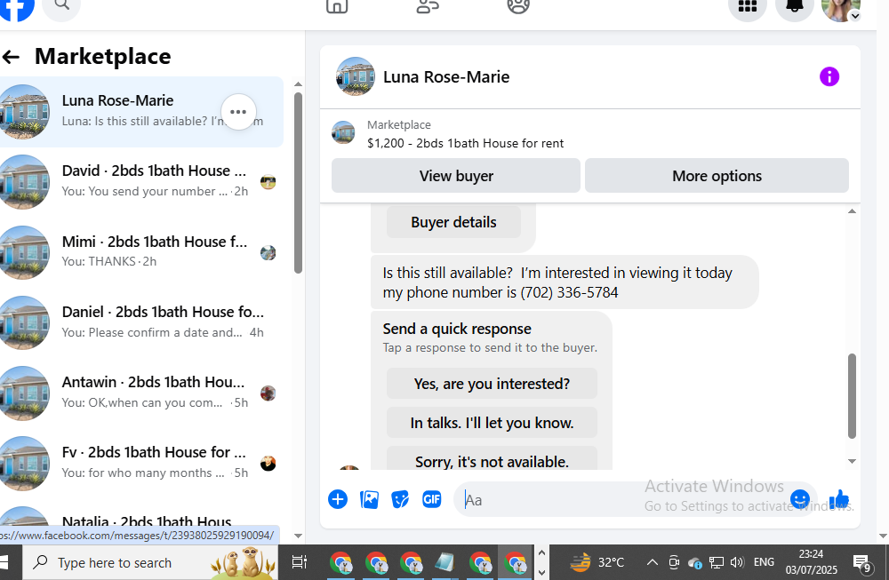Click Antawin's small avatar in the chat list
Screen dimensions: 889x580
268,393
